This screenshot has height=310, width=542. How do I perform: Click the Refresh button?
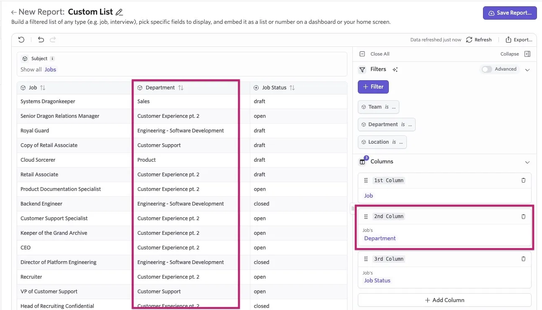pyautogui.click(x=479, y=40)
